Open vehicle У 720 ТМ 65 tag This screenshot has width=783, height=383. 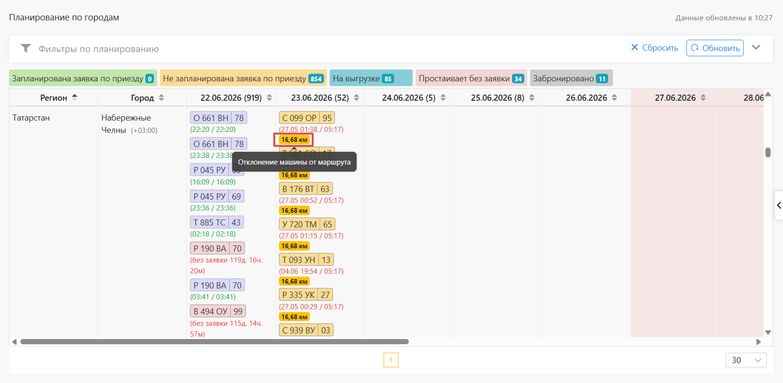pos(307,224)
